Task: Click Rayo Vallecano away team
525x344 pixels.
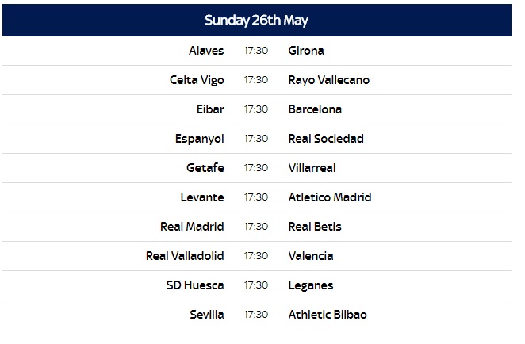Action: click(x=328, y=80)
